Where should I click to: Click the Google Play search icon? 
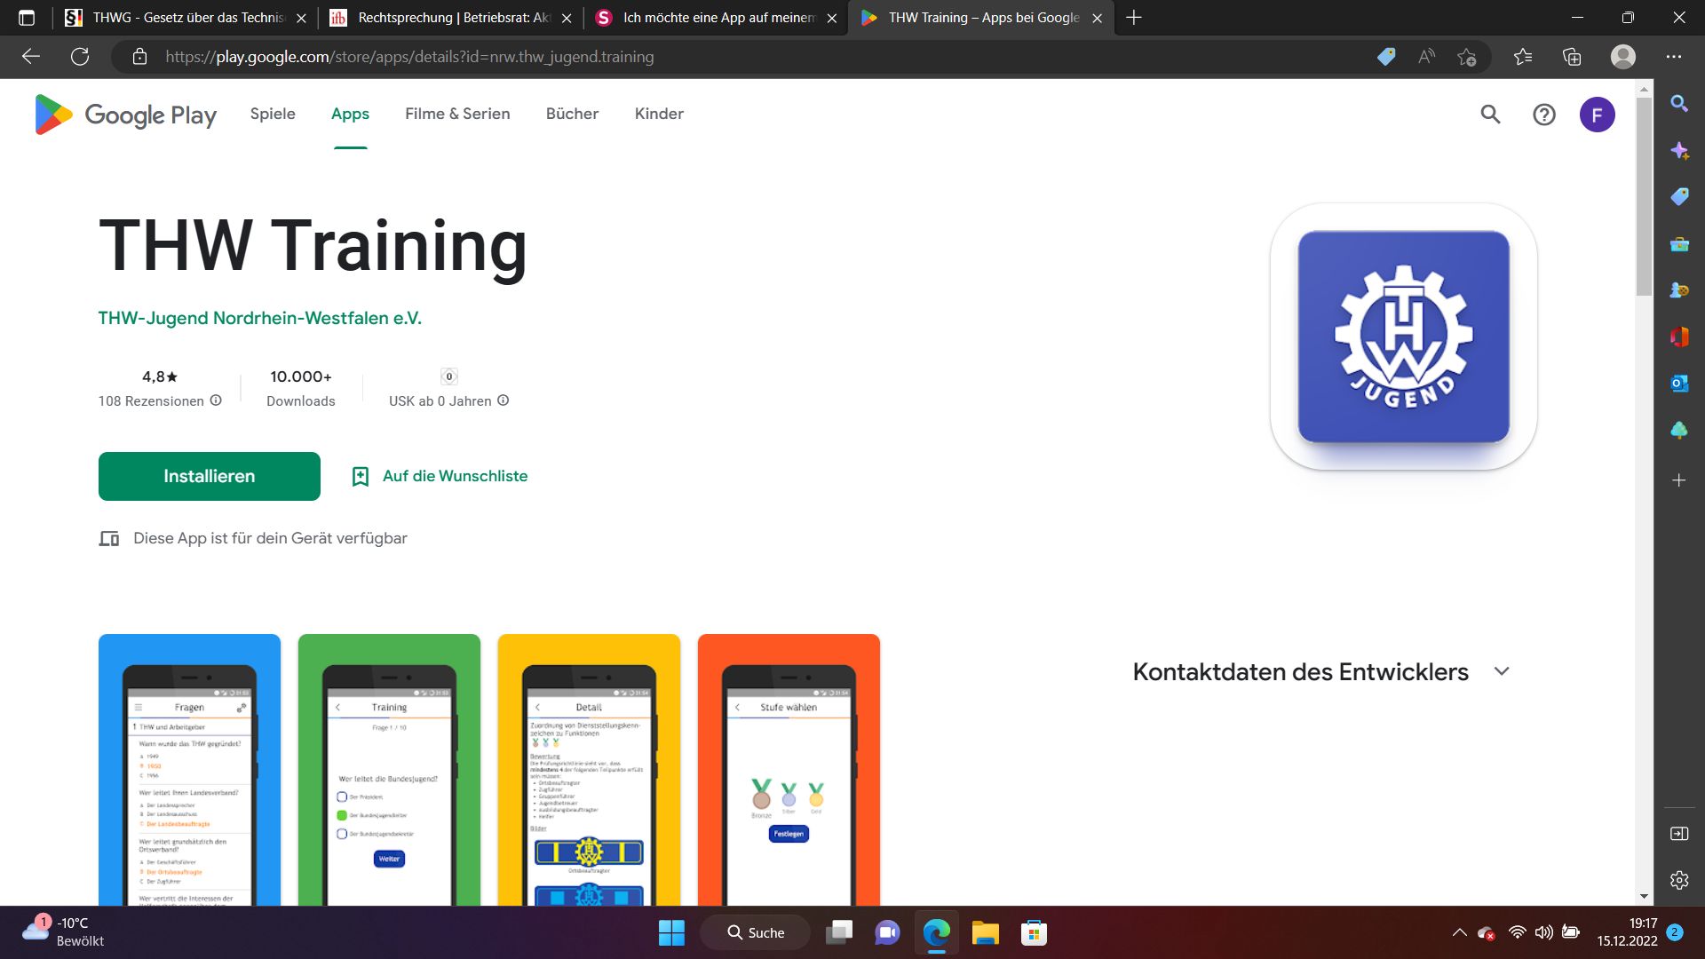[1490, 115]
